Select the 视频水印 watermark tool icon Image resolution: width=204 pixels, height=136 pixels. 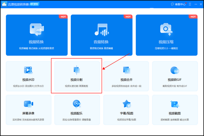point(28,70)
